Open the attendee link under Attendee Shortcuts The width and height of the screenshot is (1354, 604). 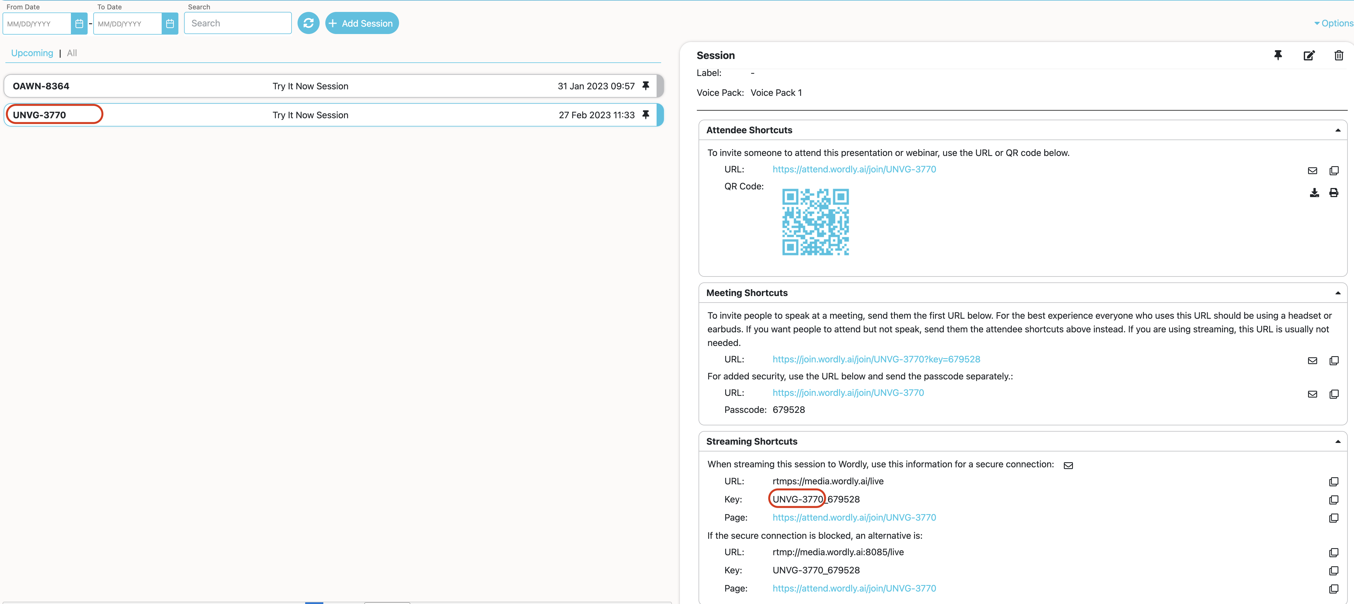coord(854,169)
